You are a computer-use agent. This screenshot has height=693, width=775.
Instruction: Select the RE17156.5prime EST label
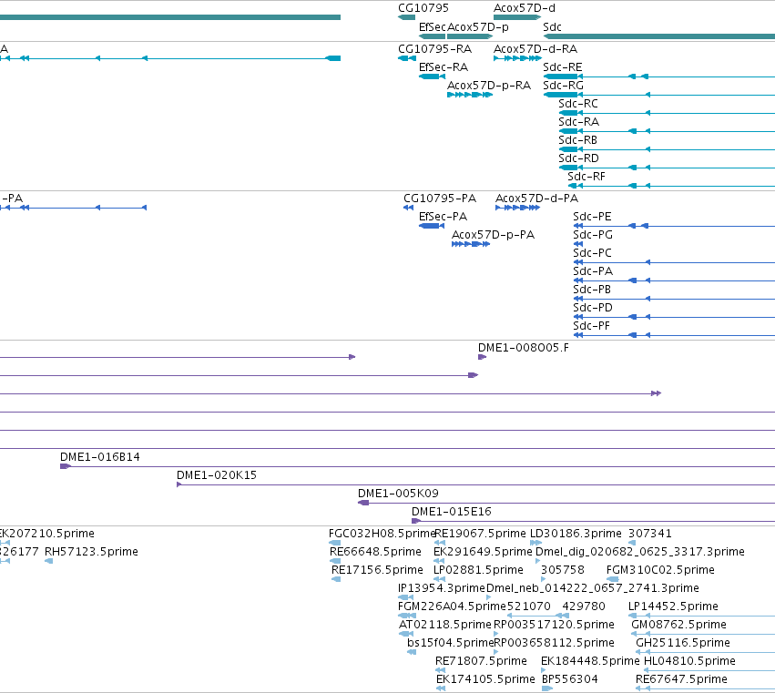[x=377, y=570]
